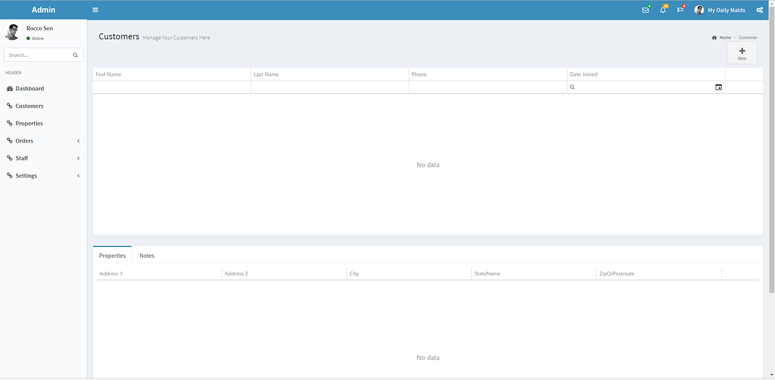Sort by Address 1 column header

(x=159, y=274)
